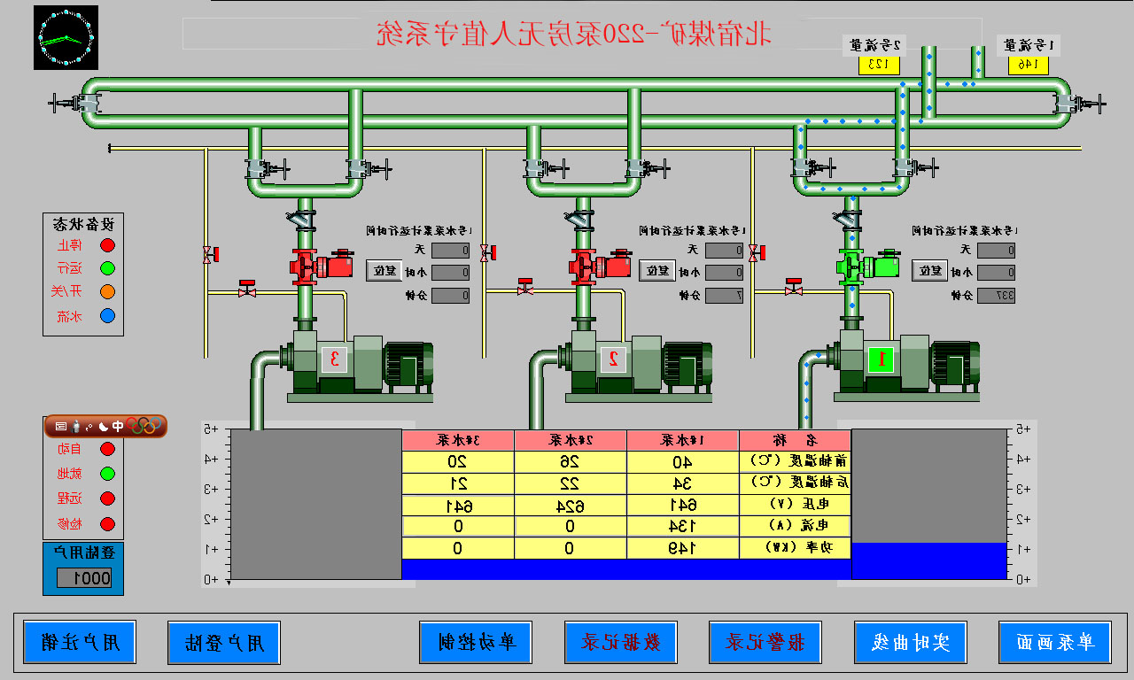Open the 报警记录 page
1134x680 pixels.
[x=765, y=642]
